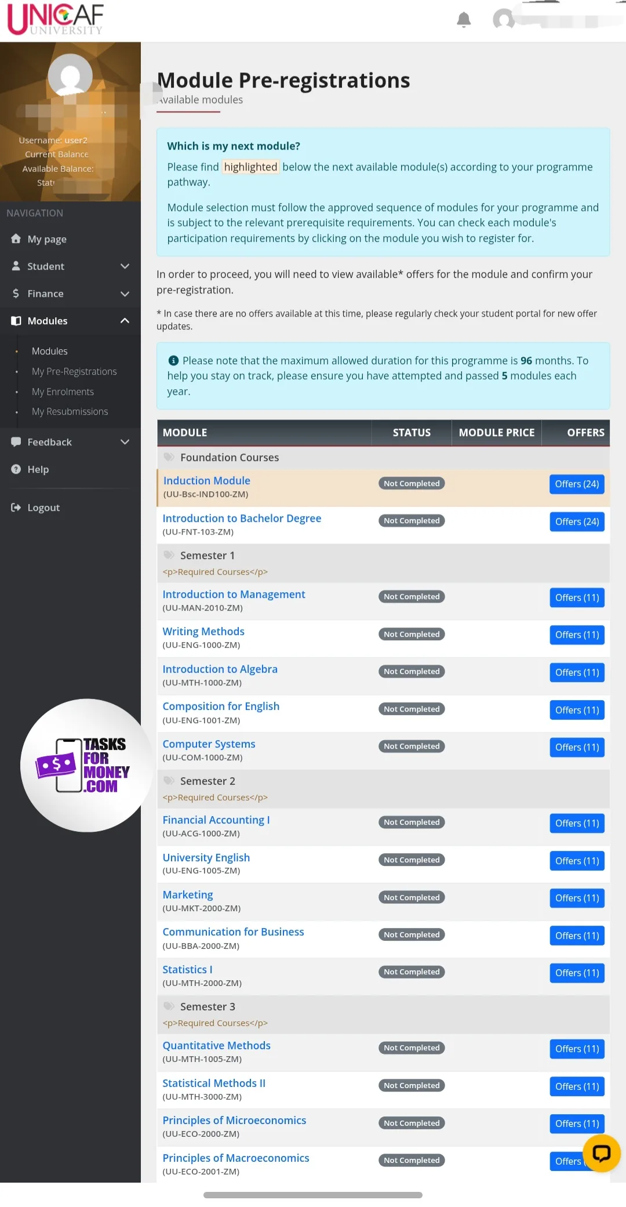View Offers (11) for Communication for Business
Viewport: 626px width, 1207px height.
point(577,936)
